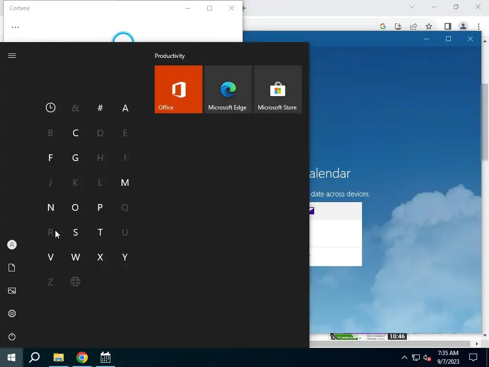The image size is (489, 367).
Task: Click video thumbnail showing 10:46
Action: click(x=368, y=336)
